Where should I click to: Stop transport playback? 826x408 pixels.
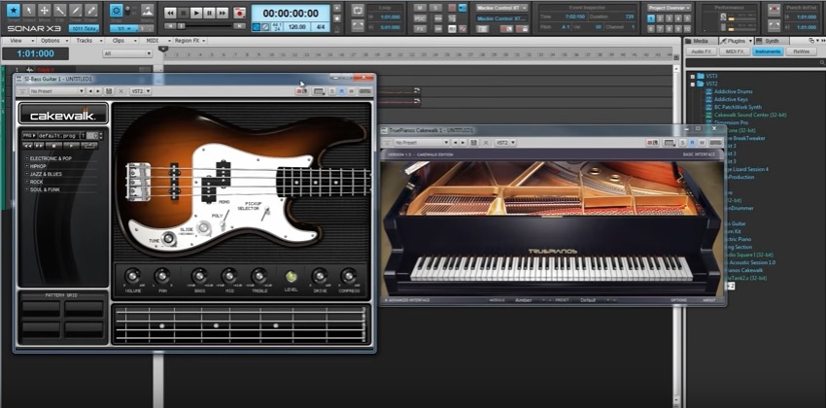[x=184, y=13]
